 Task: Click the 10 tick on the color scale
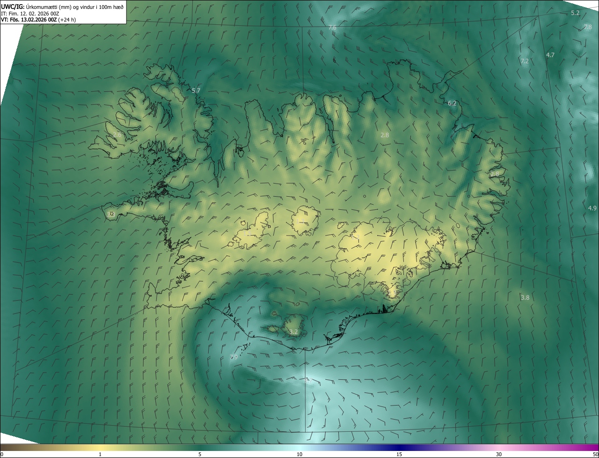[x=299, y=454]
